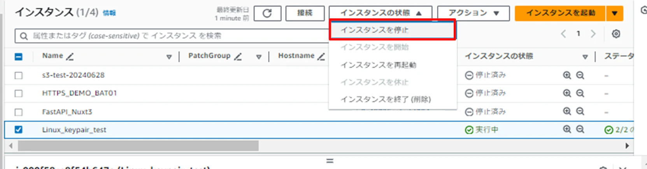The width and height of the screenshot is (647, 169).
Task: Zoom in icon for s3-test-20240628 row
Action: click(567, 75)
